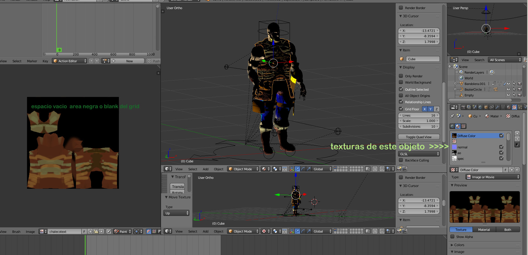Click the OpenGL render camera icon in viewport header
The image size is (528, 255).
399,169
